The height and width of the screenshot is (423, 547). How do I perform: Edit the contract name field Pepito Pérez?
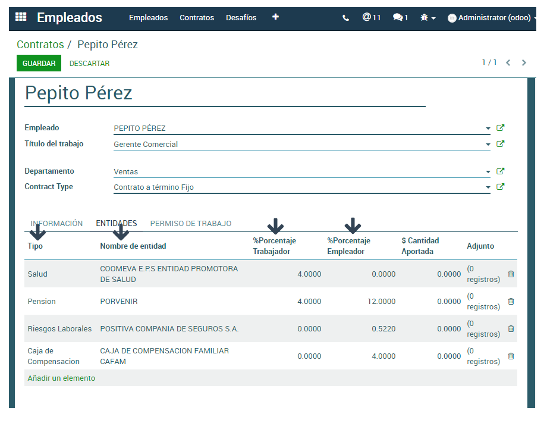pyautogui.click(x=225, y=93)
